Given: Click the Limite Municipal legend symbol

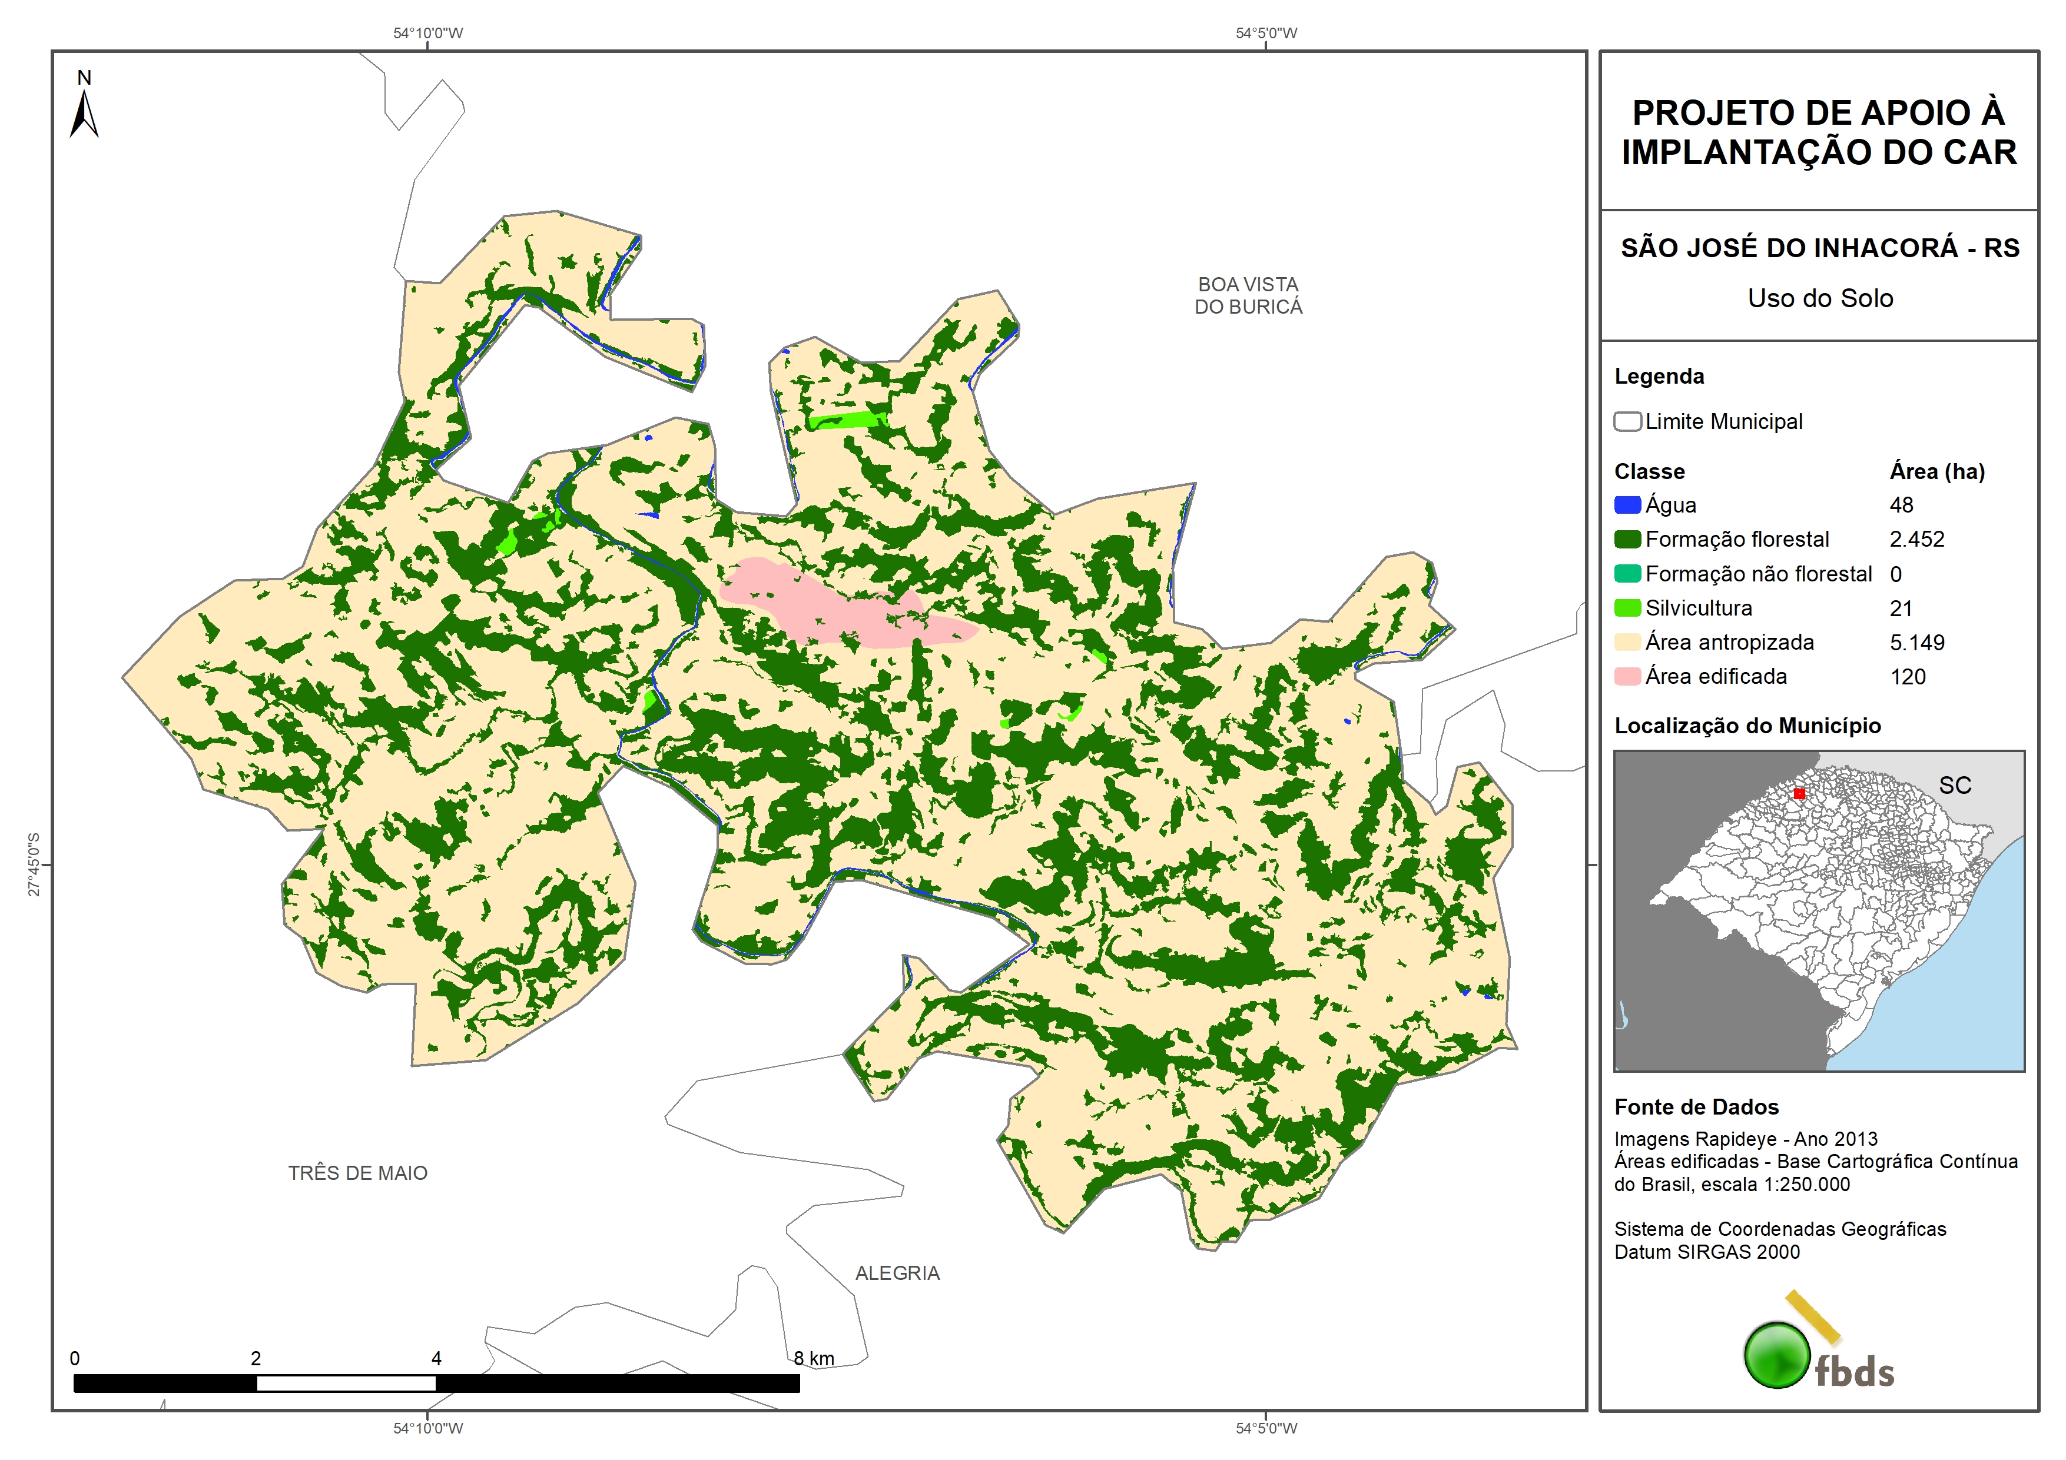Looking at the screenshot, I should click(x=1627, y=421).
